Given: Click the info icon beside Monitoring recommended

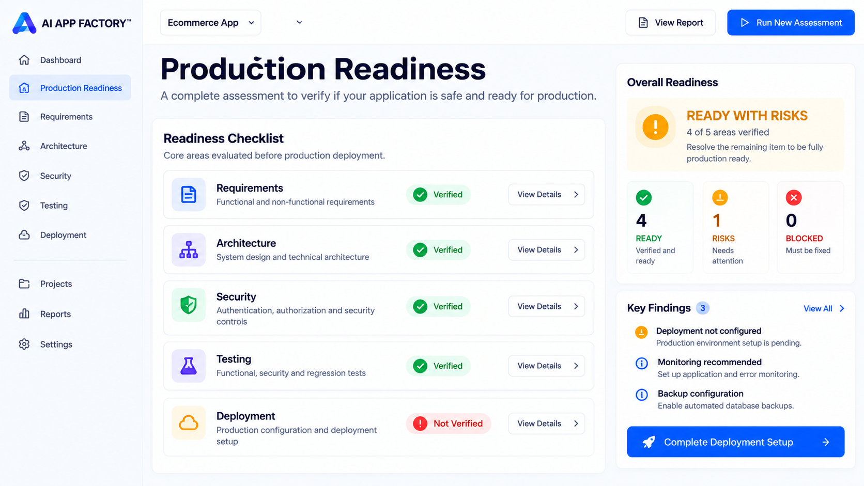Looking at the screenshot, I should coord(642,364).
